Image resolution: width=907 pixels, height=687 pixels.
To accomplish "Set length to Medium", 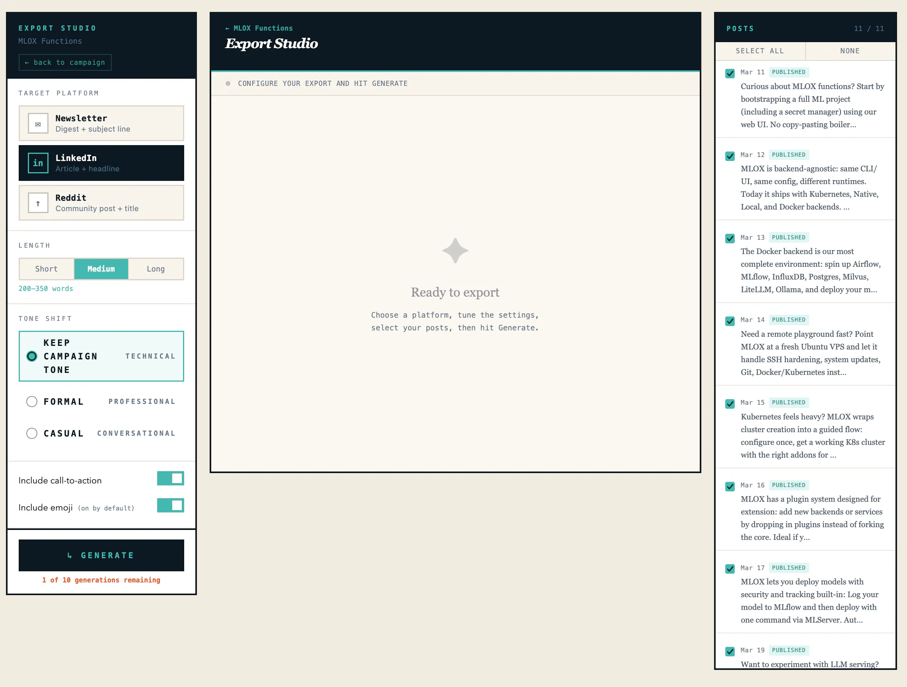I will [x=101, y=269].
